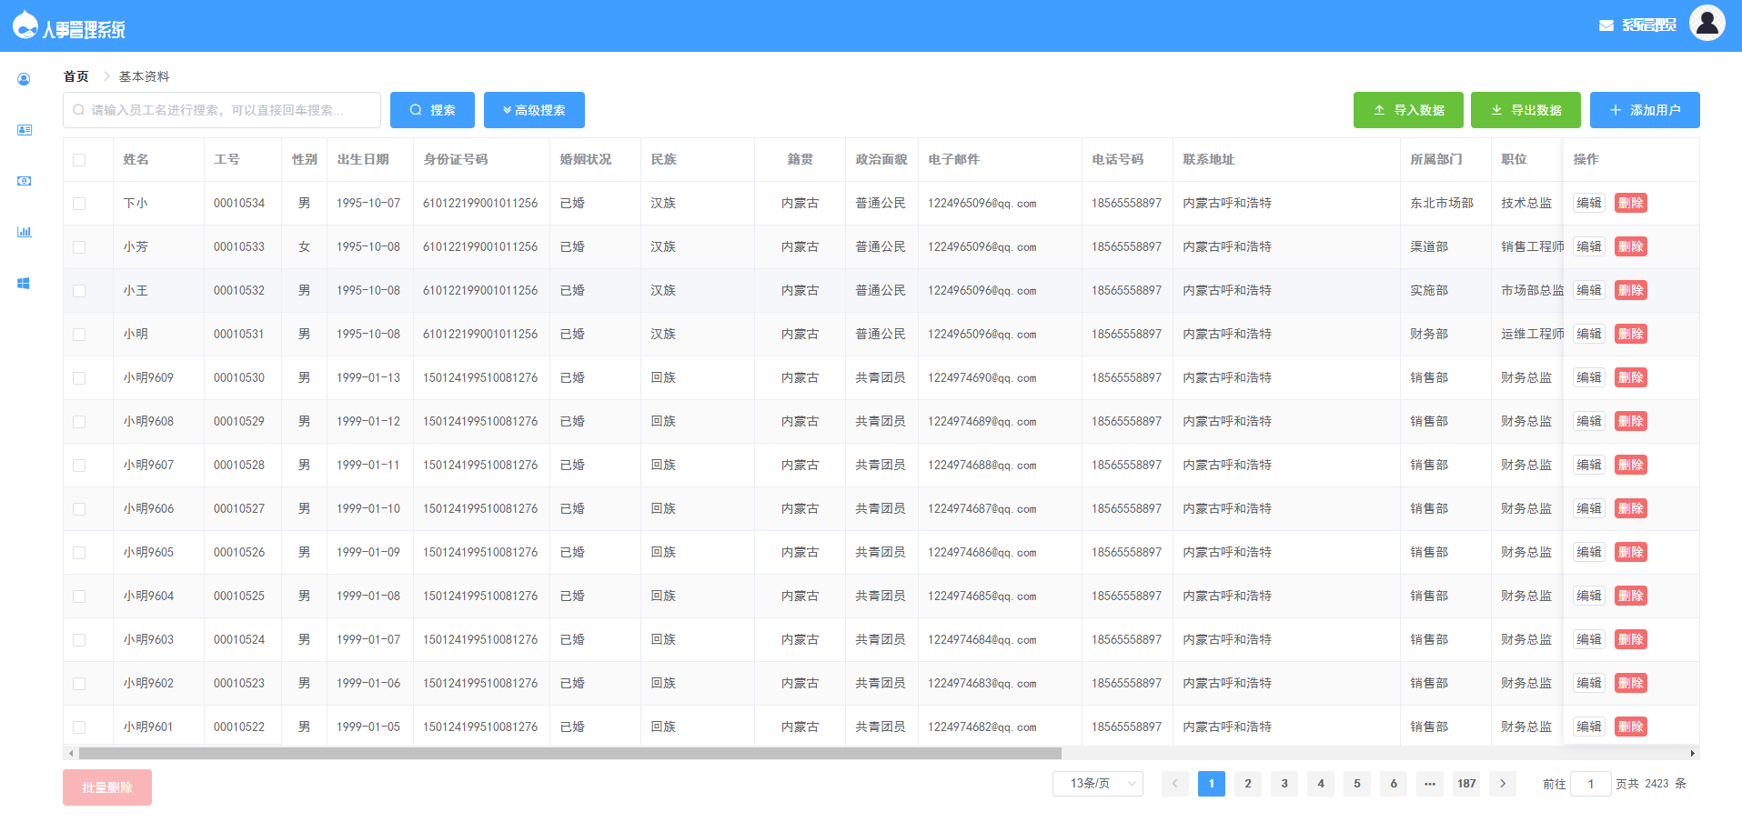
Task: Open the 13条/页 page size dropdown
Action: (1097, 783)
